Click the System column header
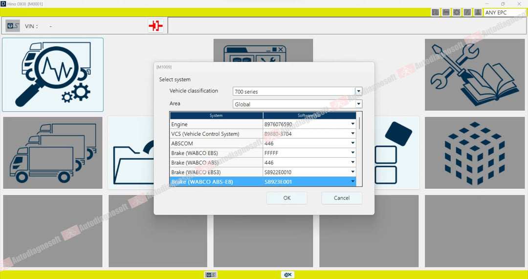 [216, 115]
